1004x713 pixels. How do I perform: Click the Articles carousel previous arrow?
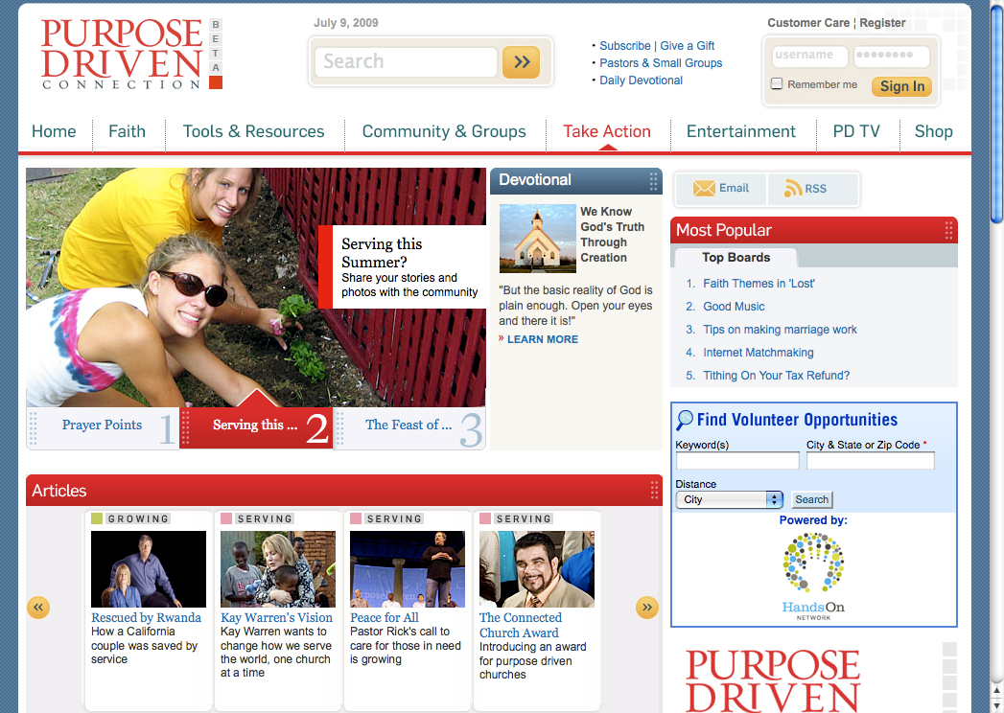pos(38,608)
